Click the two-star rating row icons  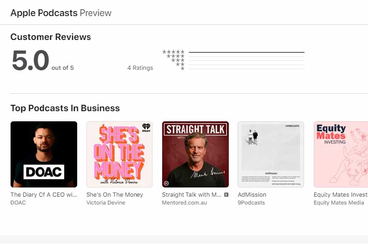point(180,64)
